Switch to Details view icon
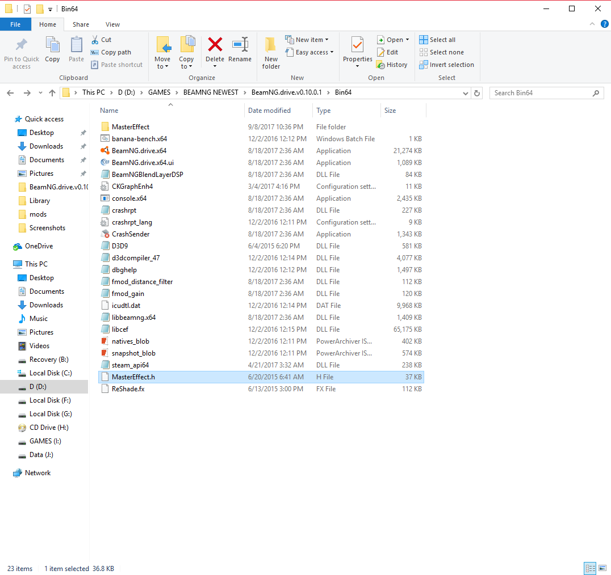 click(x=591, y=568)
